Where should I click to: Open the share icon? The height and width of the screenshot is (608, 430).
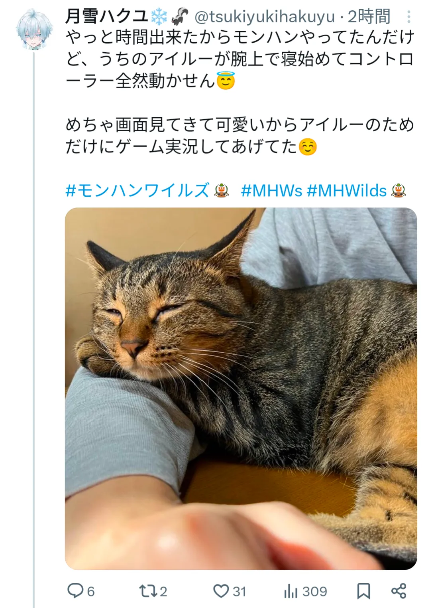coord(399,591)
